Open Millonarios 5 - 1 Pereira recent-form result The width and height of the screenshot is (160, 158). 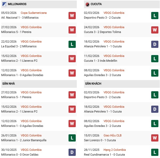tap(16, 32)
